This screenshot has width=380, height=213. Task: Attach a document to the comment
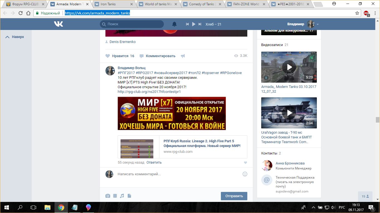point(129,196)
